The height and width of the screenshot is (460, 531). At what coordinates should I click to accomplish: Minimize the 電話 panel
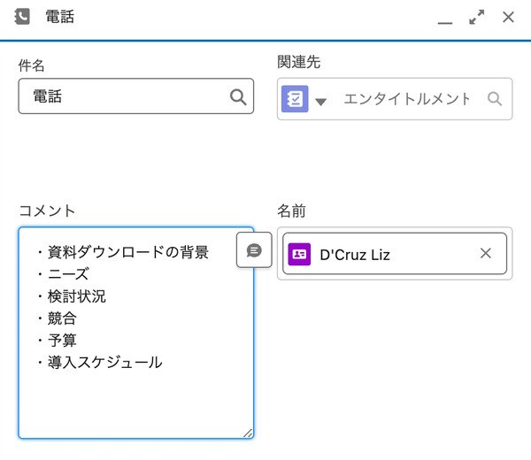(445, 22)
